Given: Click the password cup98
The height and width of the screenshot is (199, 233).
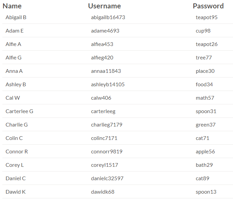Looking at the screenshot, I should pos(203,31).
